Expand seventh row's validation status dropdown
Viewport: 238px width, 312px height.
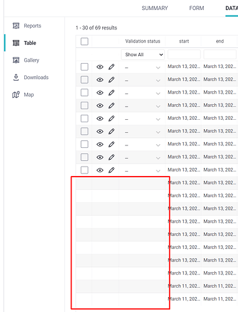click(158, 145)
